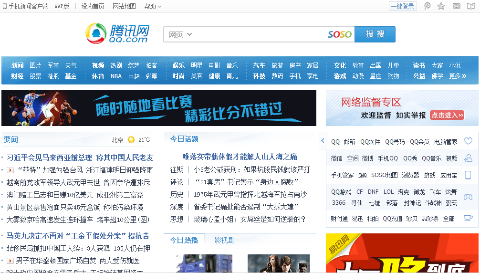
Task: Click the add-person icon beside 微信 row
Action: click(468, 158)
